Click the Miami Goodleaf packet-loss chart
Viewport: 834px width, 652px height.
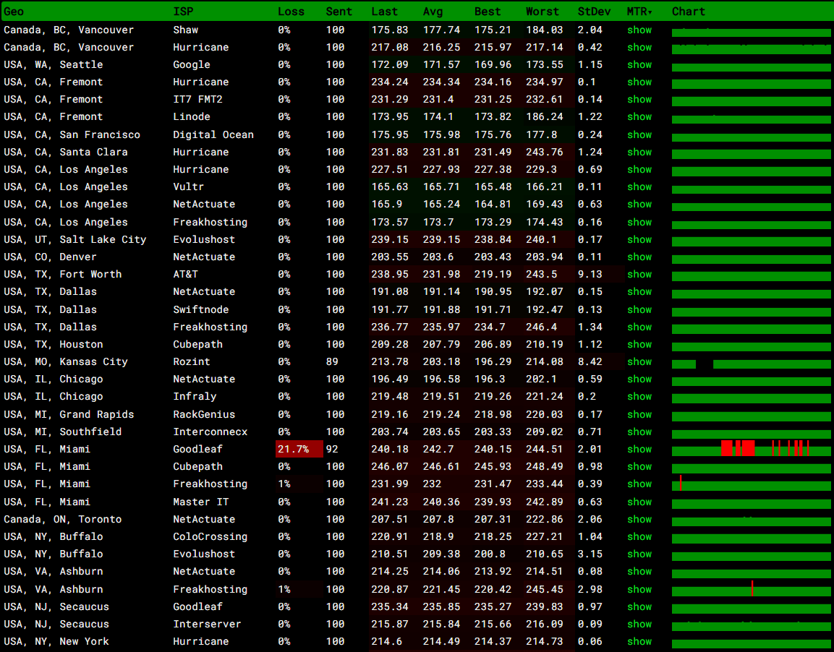pyautogui.click(x=751, y=448)
